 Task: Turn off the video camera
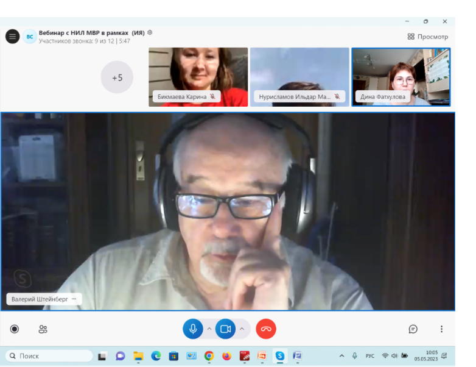pyautogui.click(x=225, y=329)
